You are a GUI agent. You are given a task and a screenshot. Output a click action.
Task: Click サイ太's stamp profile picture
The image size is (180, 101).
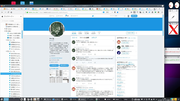pos(57,29)
